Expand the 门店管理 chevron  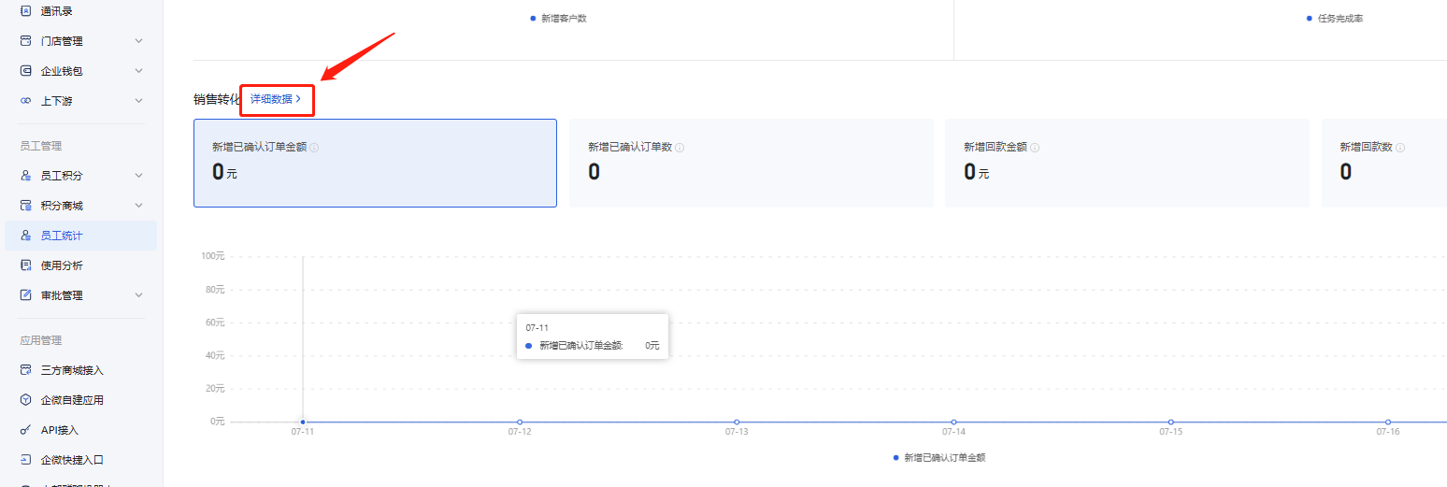pos(138,41)
